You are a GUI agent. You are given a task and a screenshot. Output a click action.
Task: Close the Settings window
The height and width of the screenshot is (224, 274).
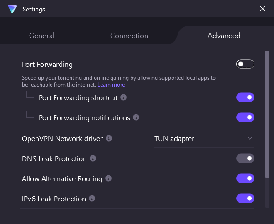(263, 9)
